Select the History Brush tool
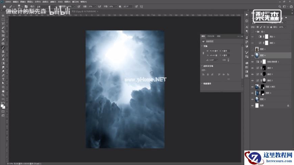Screen dimensions: 294x165 [3, 55]
